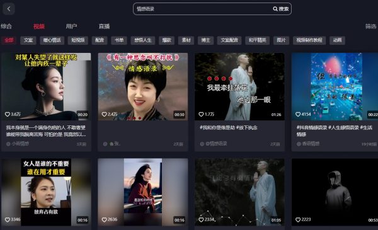
Task: Click the 00:20 duration badge
Action: click(x=83, y=115)
